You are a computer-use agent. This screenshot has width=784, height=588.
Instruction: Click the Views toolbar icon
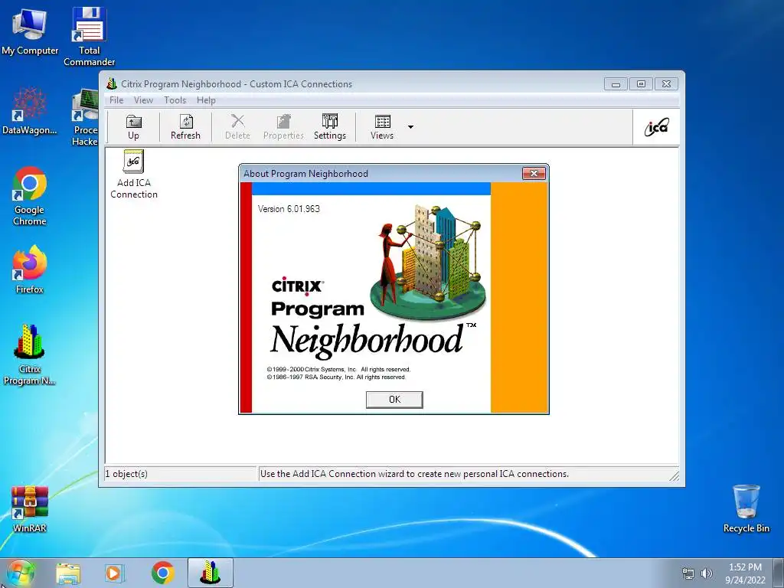click(x=382, y=126)
